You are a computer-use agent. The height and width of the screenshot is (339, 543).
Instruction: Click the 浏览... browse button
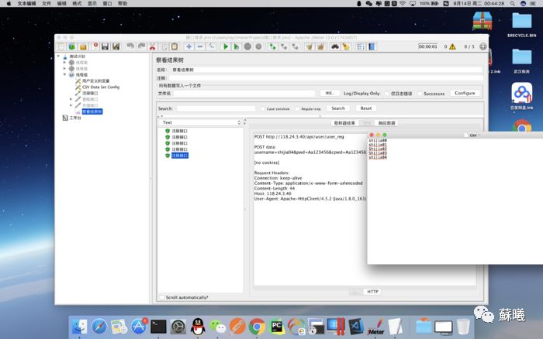330,94
